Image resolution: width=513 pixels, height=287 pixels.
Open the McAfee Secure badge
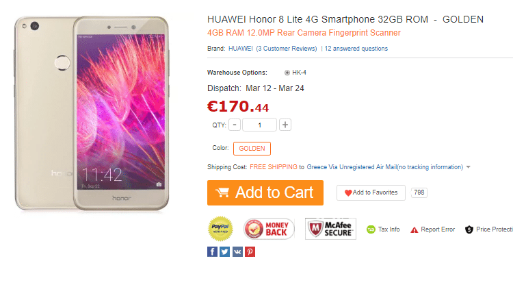click(x=330, y=229)
